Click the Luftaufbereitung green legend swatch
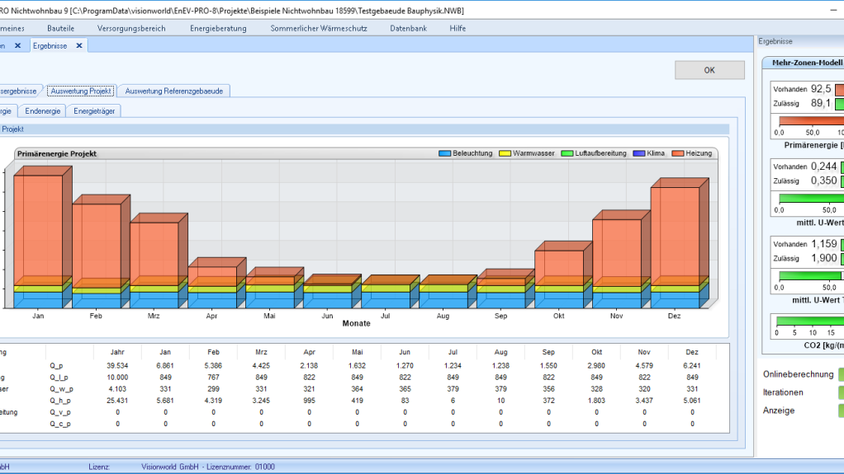 click(x=567, y=153)
